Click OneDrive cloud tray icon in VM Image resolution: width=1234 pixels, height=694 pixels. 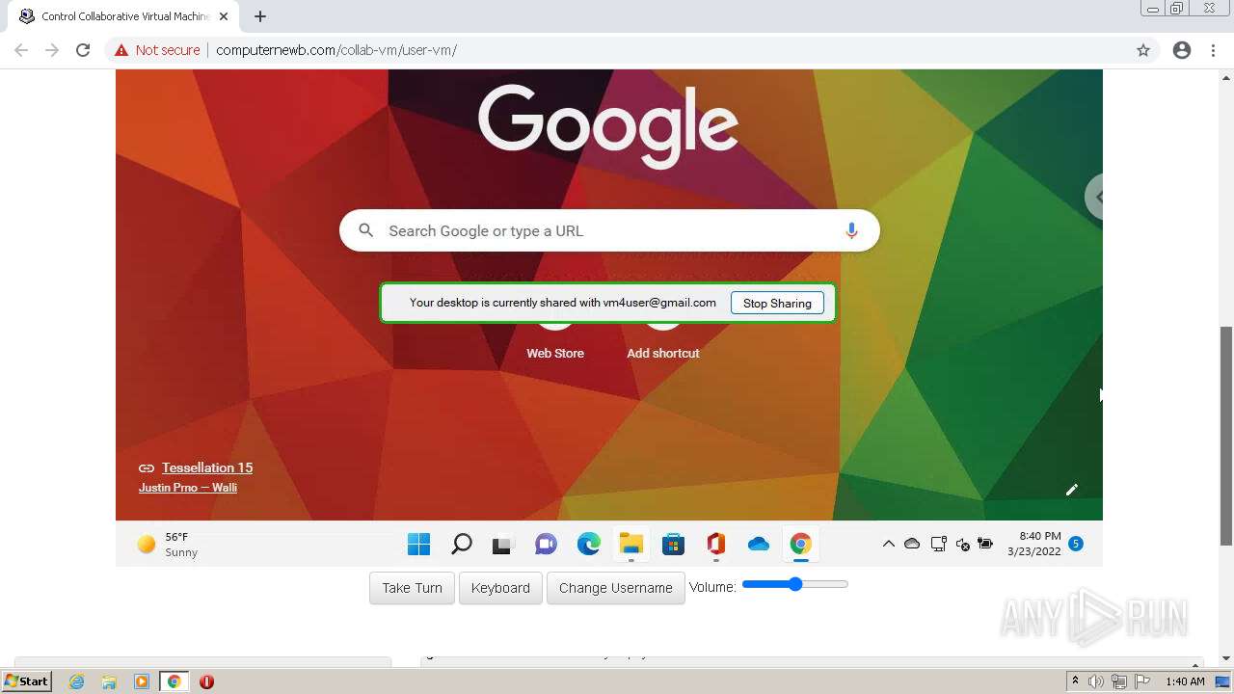[x=912, y=545]
